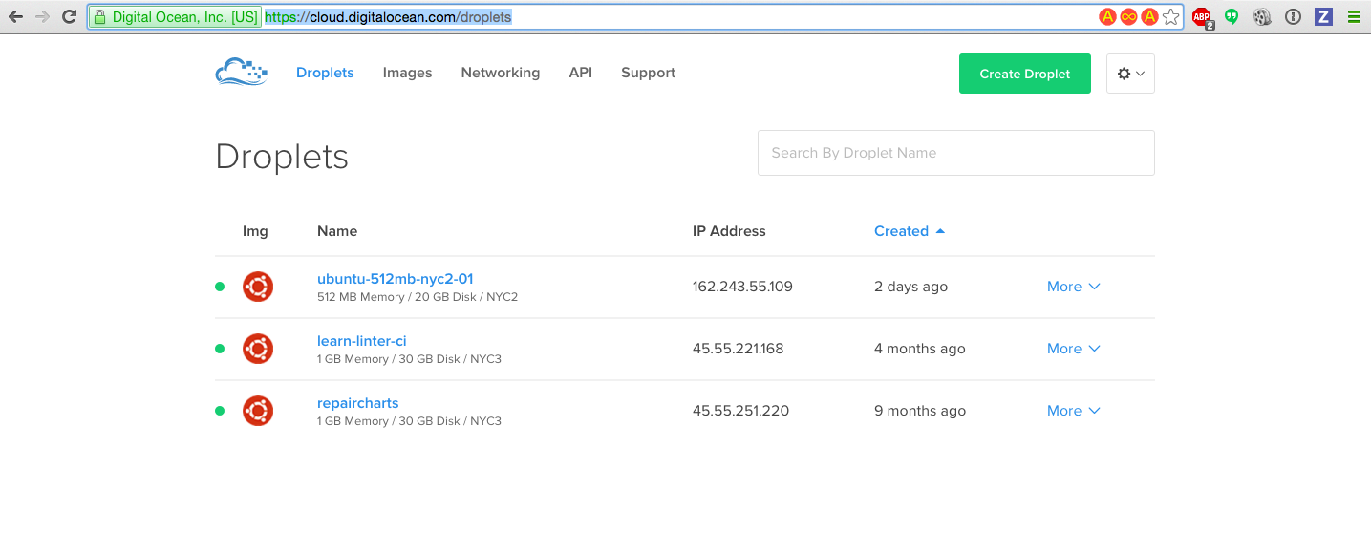Open the Adblock Plus extension icon
This screenshot has height=533, width=1371.
click(x=1202, y=17)
